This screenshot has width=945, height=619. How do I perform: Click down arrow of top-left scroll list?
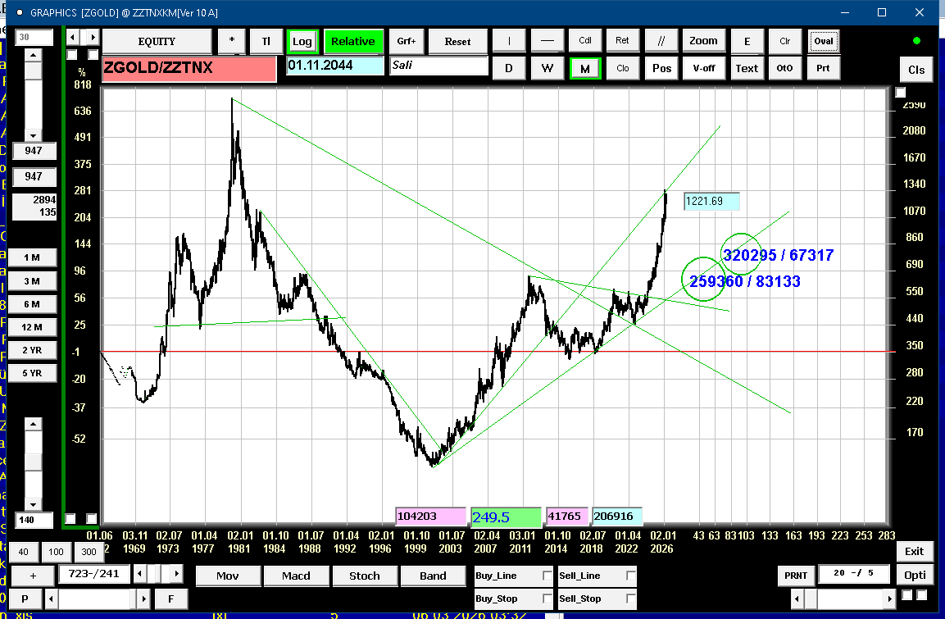[33, 135]
